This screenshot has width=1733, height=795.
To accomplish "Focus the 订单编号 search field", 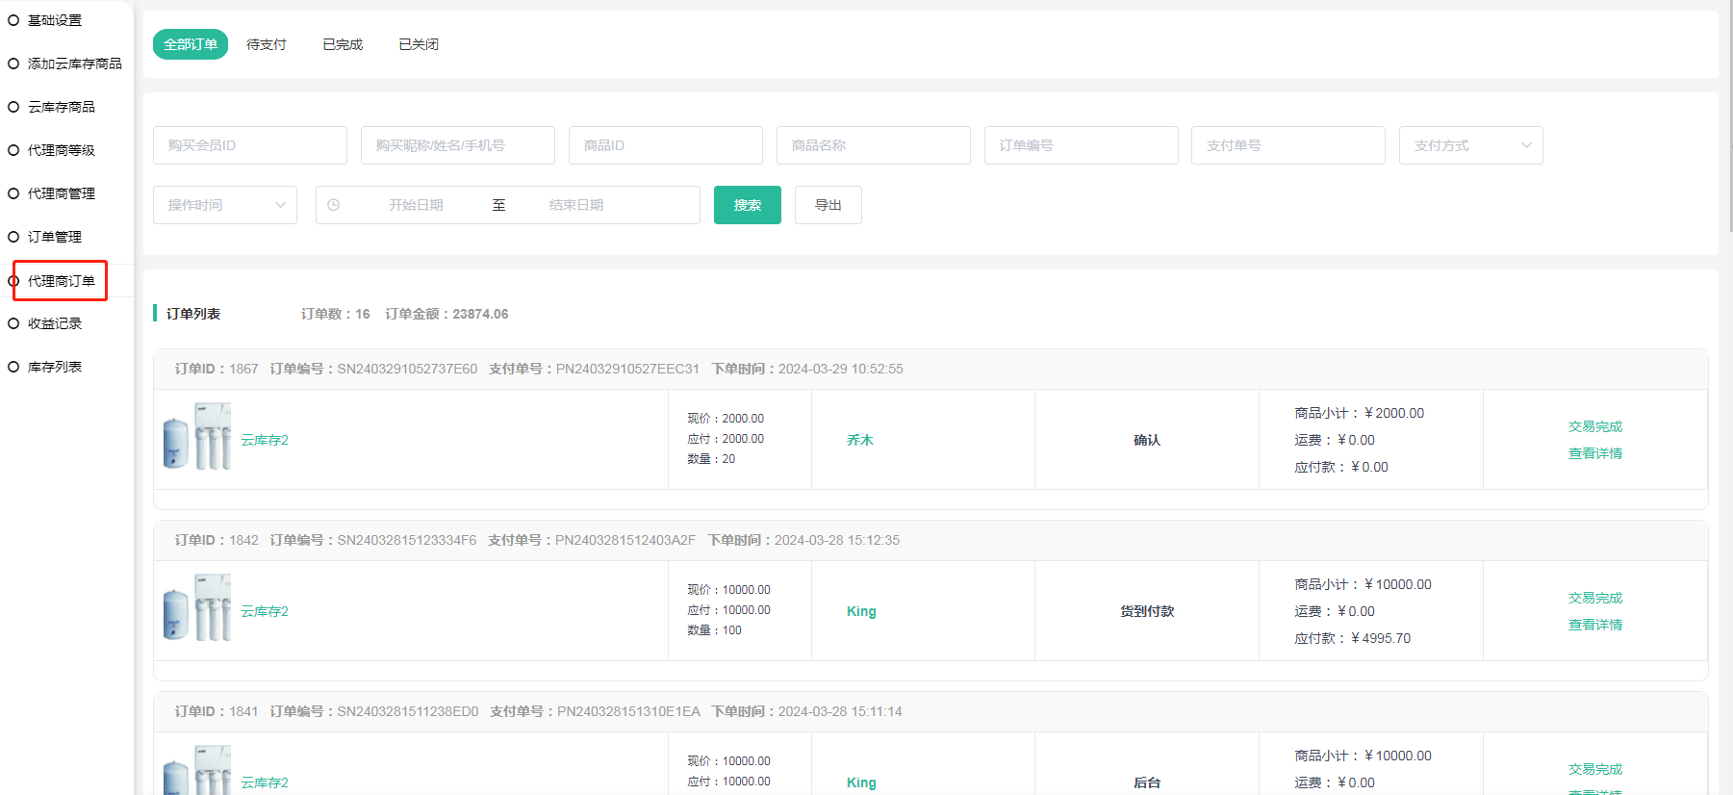I will (1081, 145).
